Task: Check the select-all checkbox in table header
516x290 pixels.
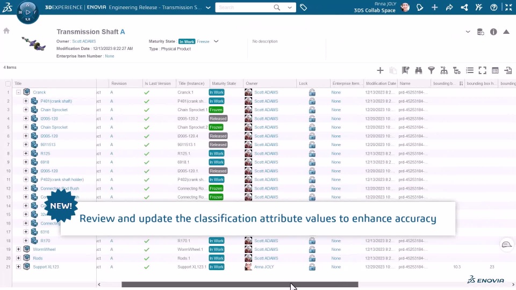Action: 8,84
